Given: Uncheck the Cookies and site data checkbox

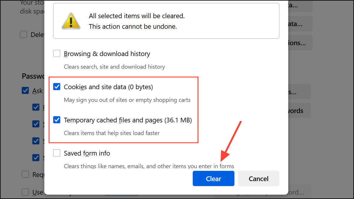Looking at the screenshot, I should click(x=57, y=87).
